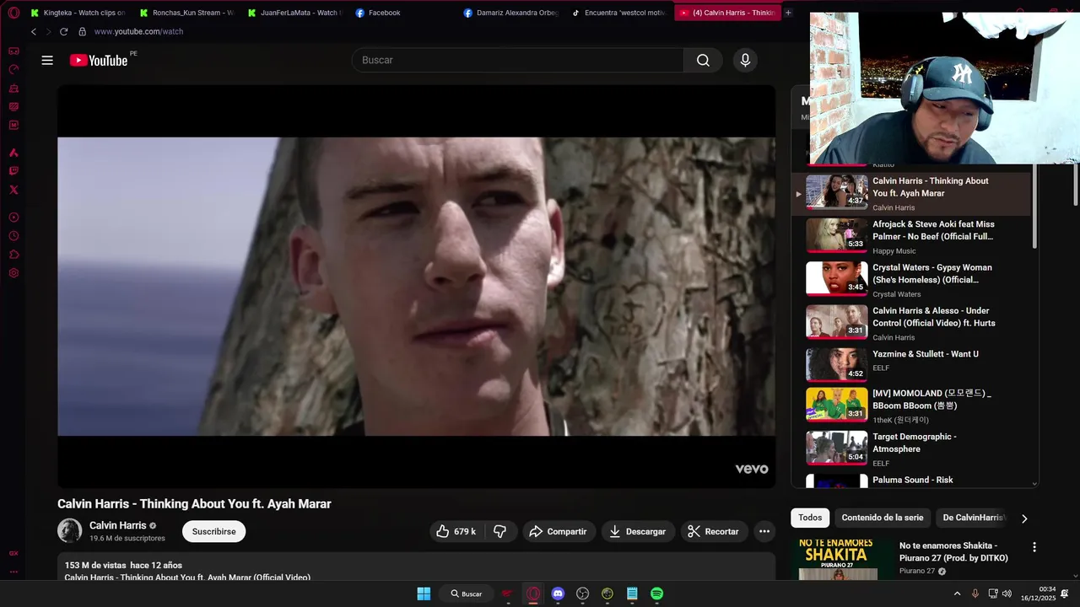Play Target Demographic Atmosphere video
Image resolution: width=1080 pixels, height=607 pixels.
point(911,448)
